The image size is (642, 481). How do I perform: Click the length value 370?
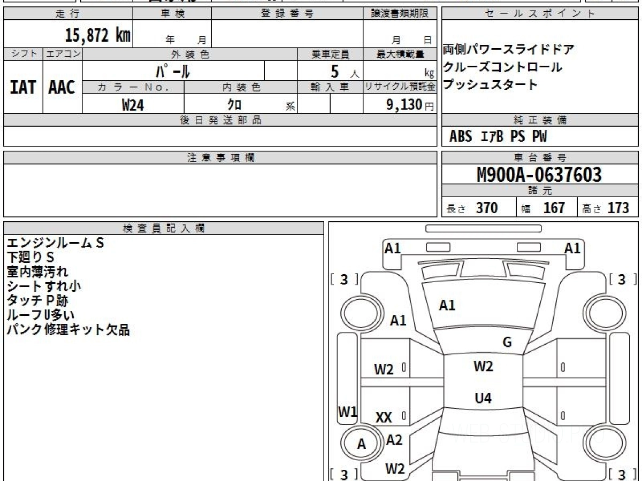(487, 208)
